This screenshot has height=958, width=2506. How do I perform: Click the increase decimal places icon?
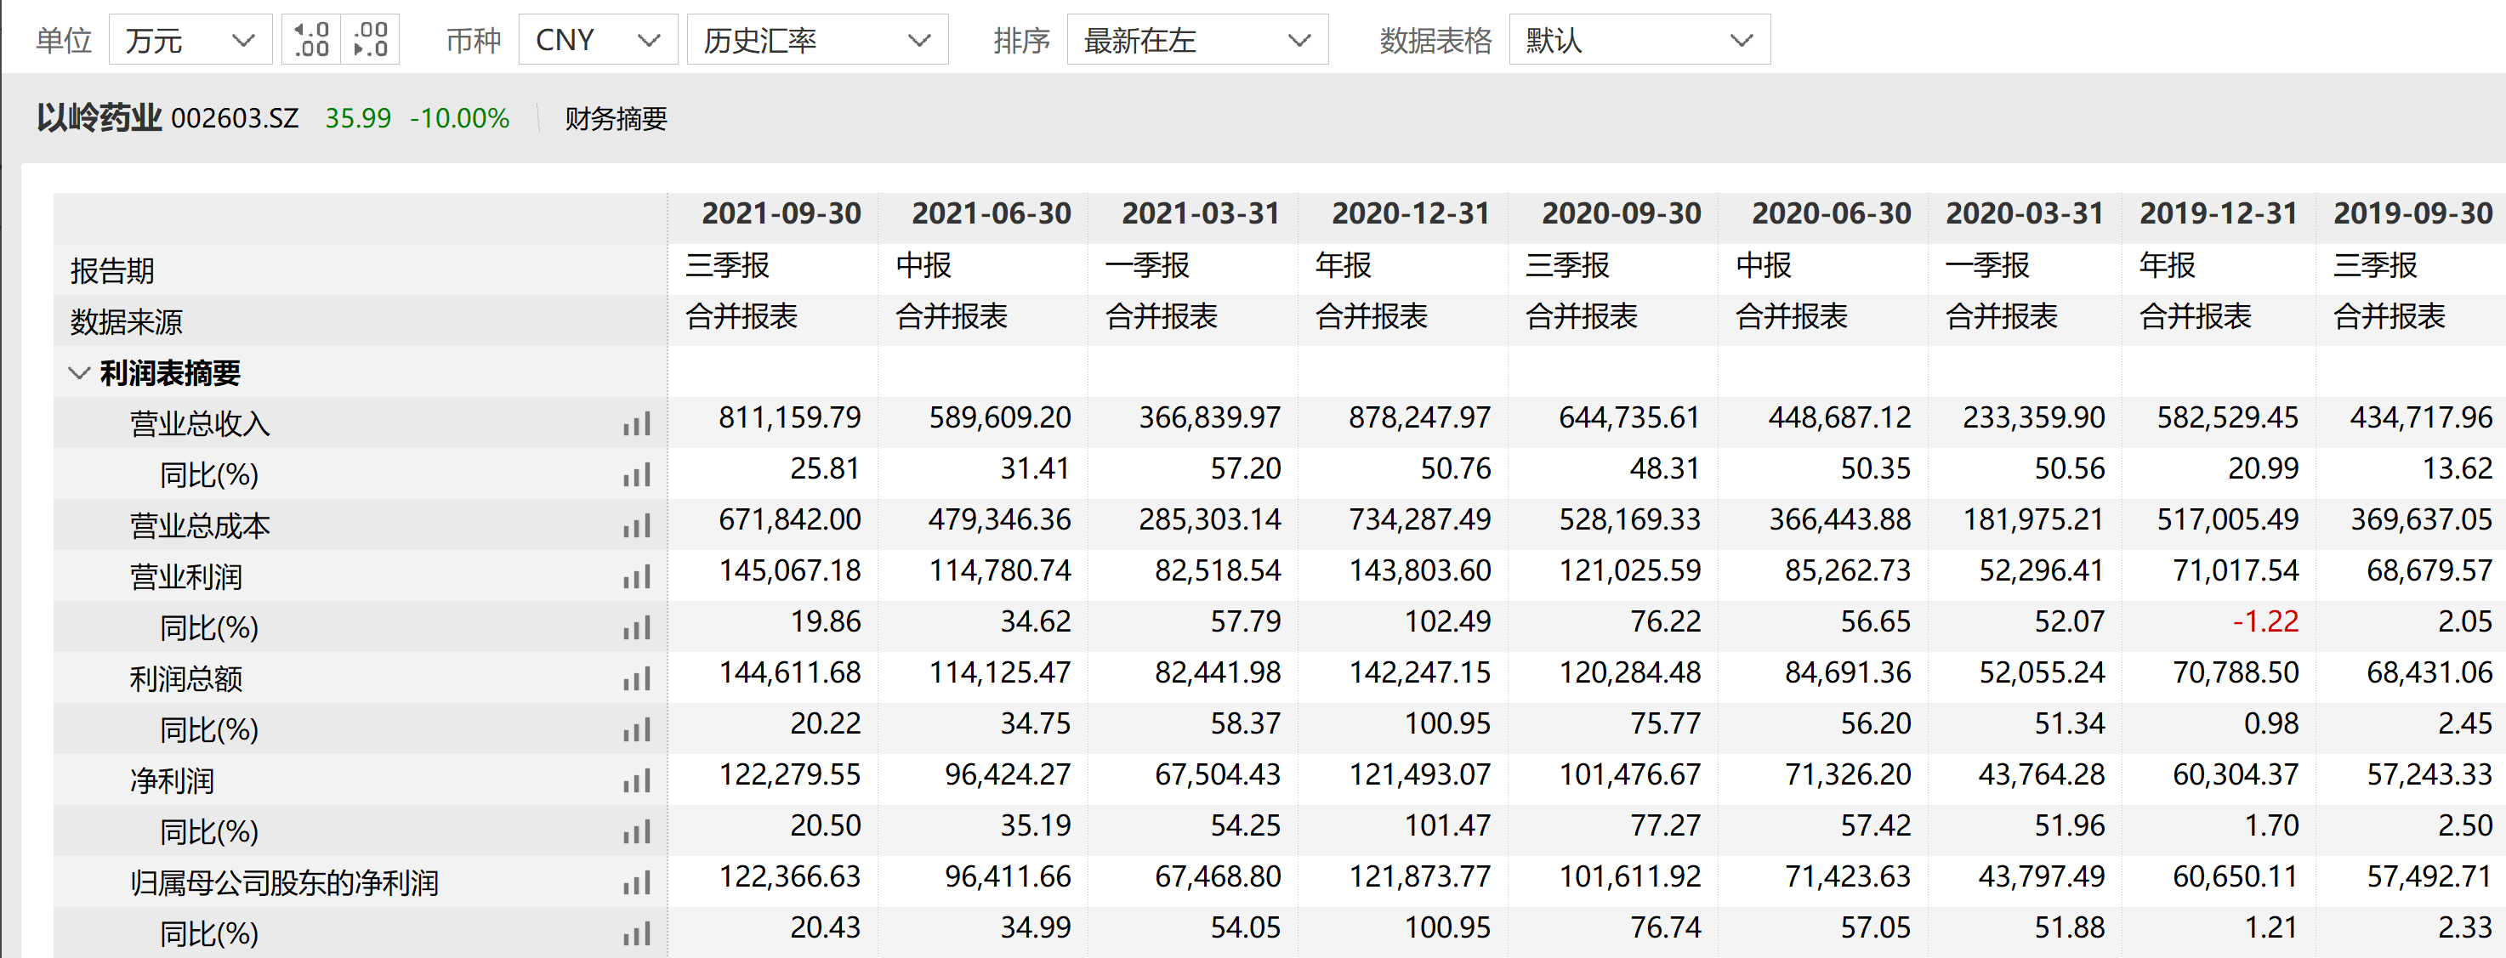[311, 40]
